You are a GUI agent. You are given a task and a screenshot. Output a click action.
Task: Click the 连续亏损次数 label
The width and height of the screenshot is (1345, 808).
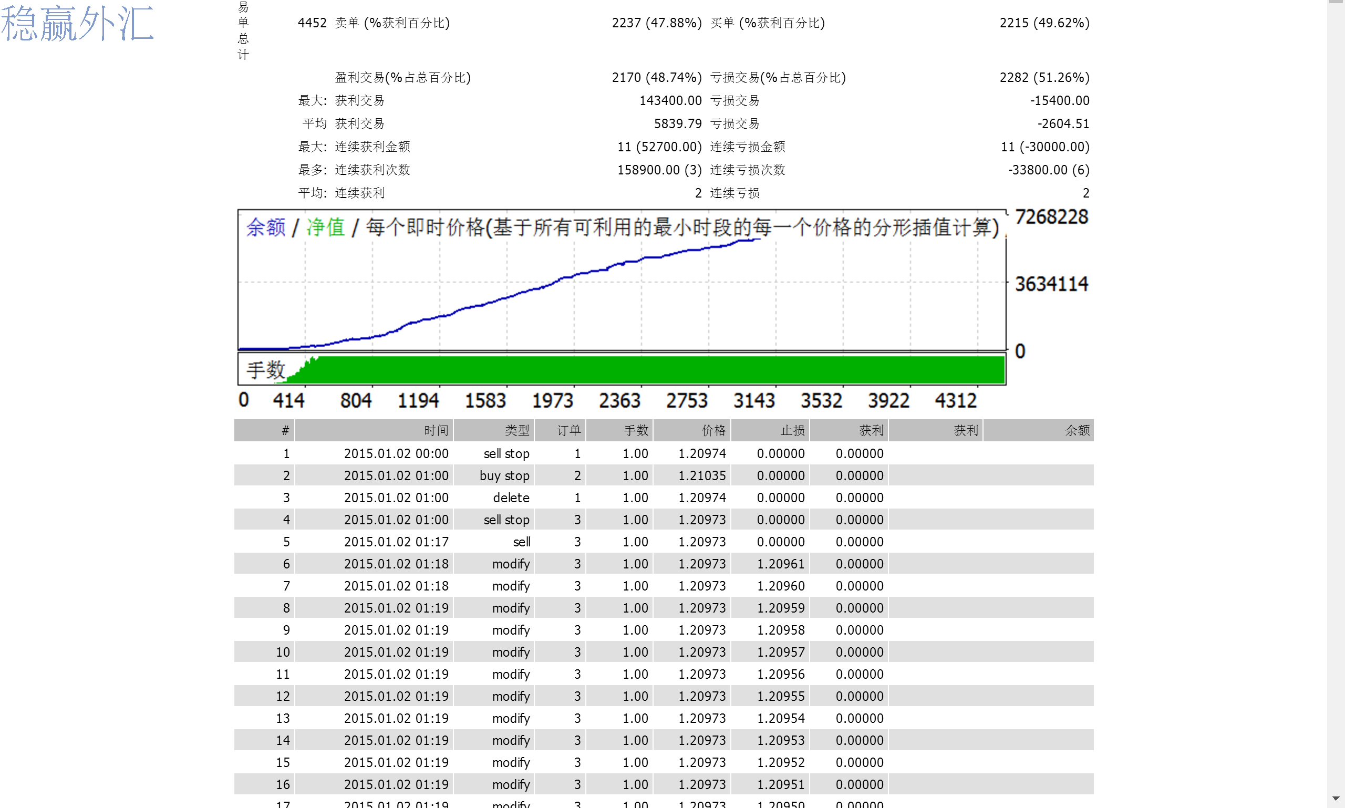(x=747, y=170)
